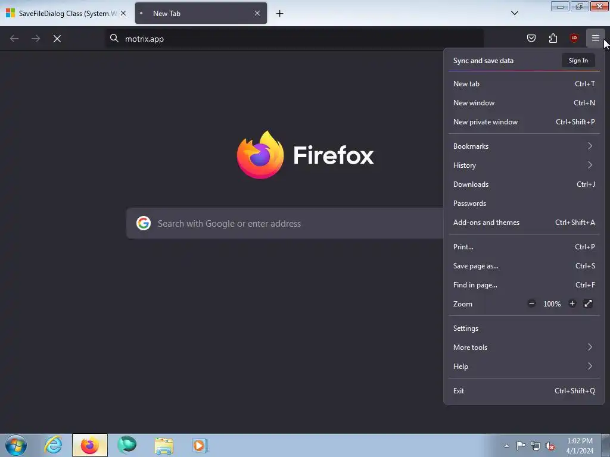The image size is (610, 457).
Task: Open the Pocket save icon
Action: [x=531, y=38]
